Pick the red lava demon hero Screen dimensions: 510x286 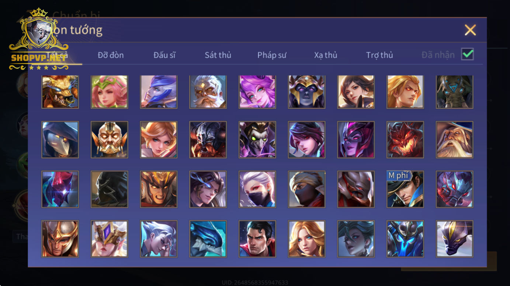pos(405,140)
